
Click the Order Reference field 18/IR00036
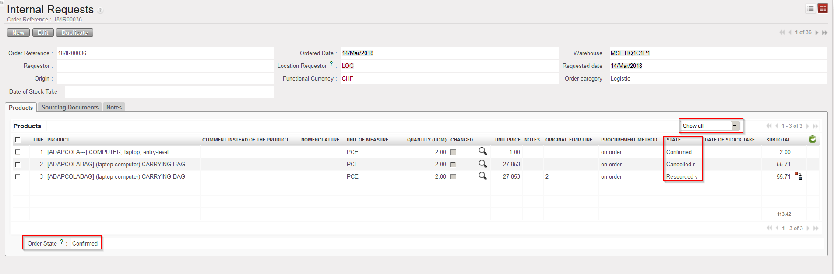165,53
